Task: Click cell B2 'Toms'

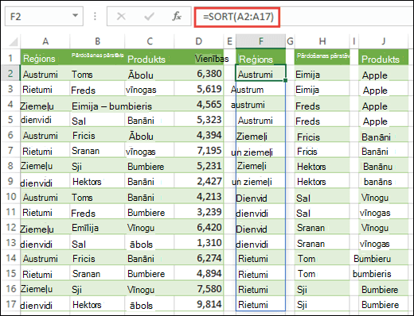Action: (x=97, y=73)
